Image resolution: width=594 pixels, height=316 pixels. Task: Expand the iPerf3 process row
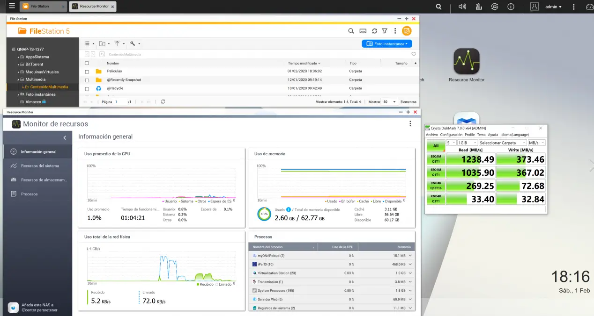pos(410,264)
